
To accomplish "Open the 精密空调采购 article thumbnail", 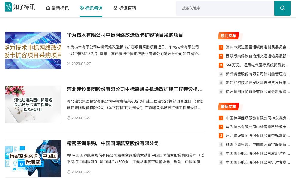I will click(33, 158).
